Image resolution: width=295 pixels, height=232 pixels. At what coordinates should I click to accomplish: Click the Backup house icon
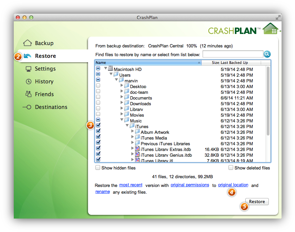[27, 43]
